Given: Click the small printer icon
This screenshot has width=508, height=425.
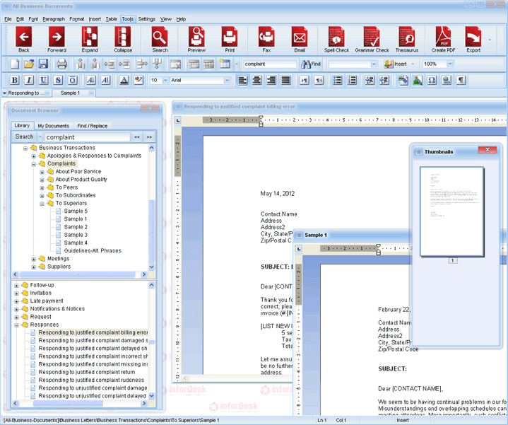Looking at the screenshot, I should (62, 64).
